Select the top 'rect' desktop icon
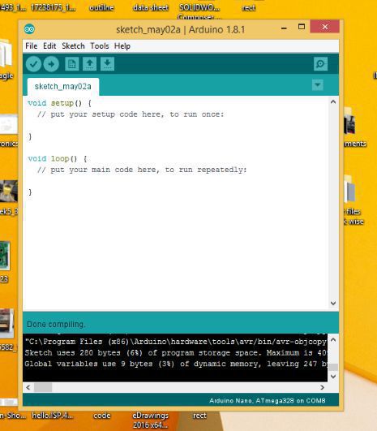377x431 pixels. click(249, 7)
